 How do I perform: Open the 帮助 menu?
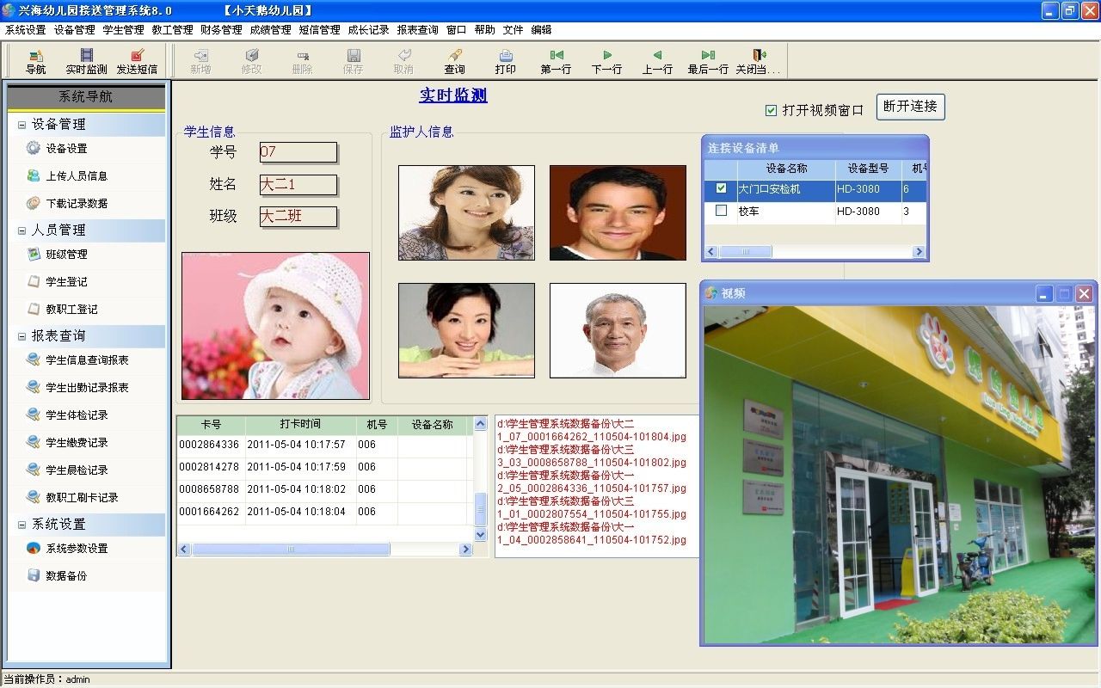click(484, 29)
